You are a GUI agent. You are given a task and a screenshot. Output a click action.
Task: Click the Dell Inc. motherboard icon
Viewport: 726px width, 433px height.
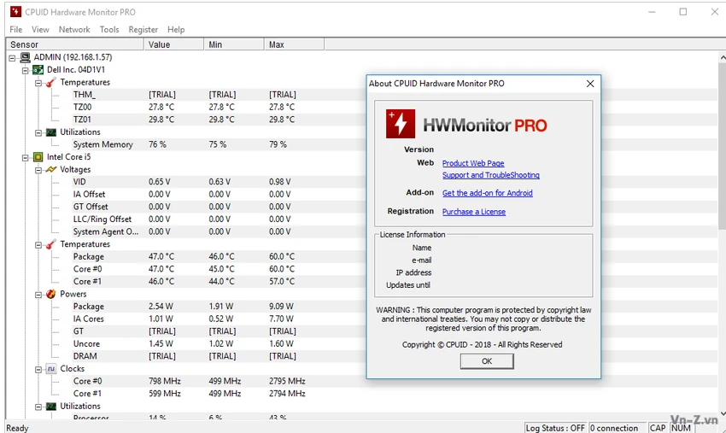[x=38, y=70]
